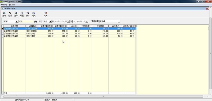
Task: Select the (0044)安利 brand cell
Action: 33,33
